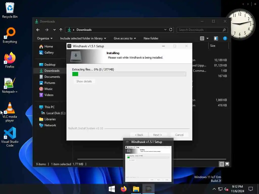Click the 1,869 KB size cell
Viewport: 259px width, 194px height.
click(221, 100)
